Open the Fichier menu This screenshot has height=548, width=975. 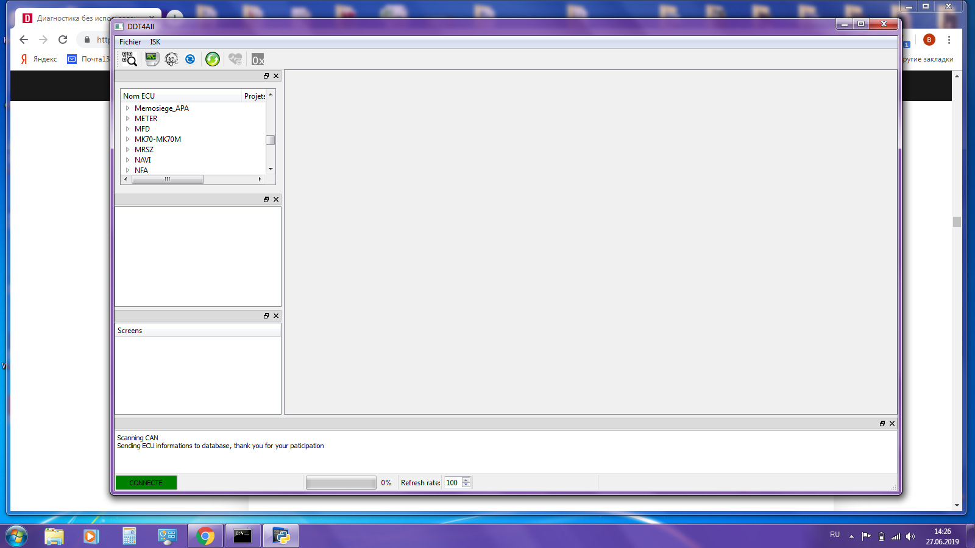(x=130, y=42)
